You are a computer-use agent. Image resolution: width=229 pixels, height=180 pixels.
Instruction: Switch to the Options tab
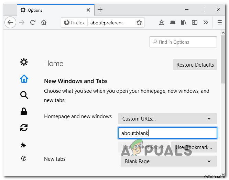[x=56, y=10]
